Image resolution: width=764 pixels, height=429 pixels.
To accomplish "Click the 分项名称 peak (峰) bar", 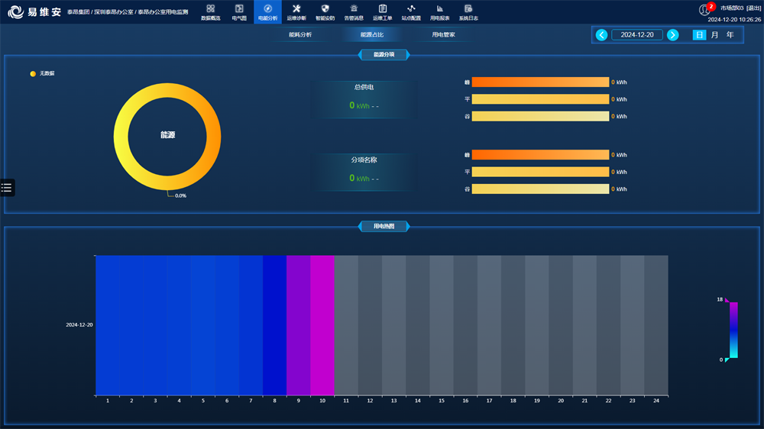I will [x=540, y=155].
